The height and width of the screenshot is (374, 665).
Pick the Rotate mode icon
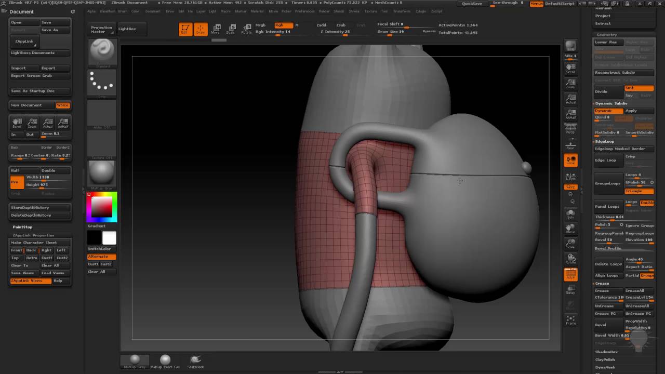(246, 29)
